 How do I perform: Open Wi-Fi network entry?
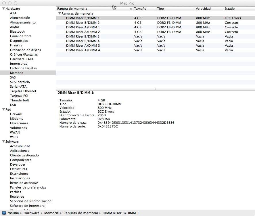(x=14, y=137)
